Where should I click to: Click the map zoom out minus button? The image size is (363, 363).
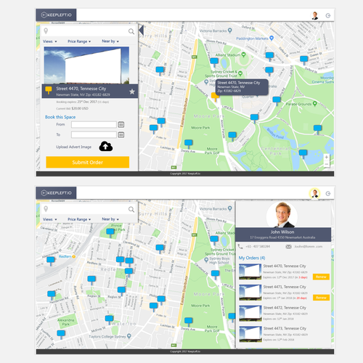(327, 164)
